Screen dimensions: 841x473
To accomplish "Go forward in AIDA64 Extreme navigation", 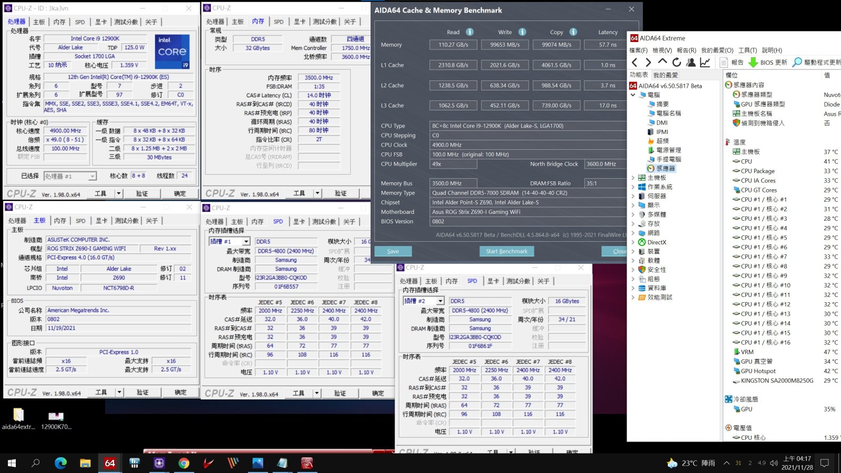I will point(648,63).
